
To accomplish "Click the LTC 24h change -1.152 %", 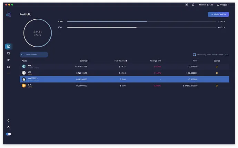I will (x=157, y=73).
